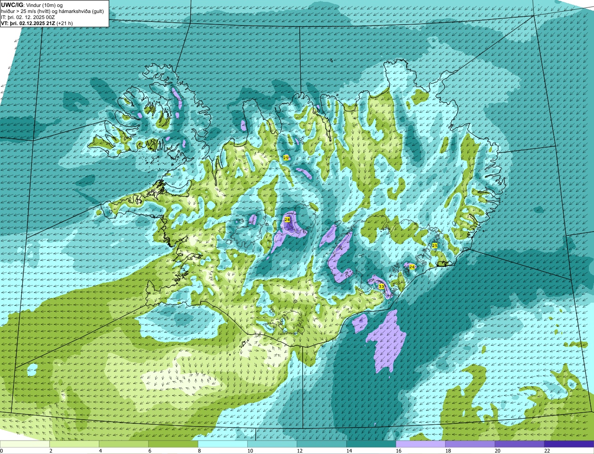The height and width of the screenshot is (454, 594).
Task: Click the legend scale number 18
Action: (448, 451)
